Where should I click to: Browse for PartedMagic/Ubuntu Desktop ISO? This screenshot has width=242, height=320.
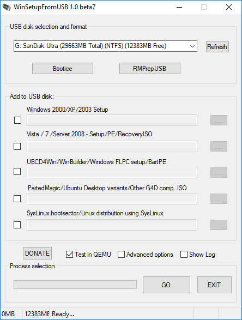pyautogui.click(x=219, y=198)
